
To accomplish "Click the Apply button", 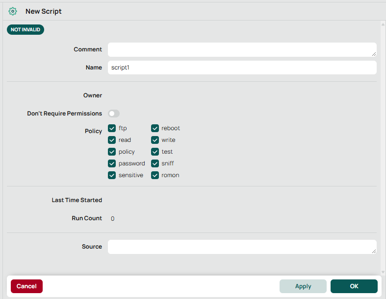I will (303, 286).
